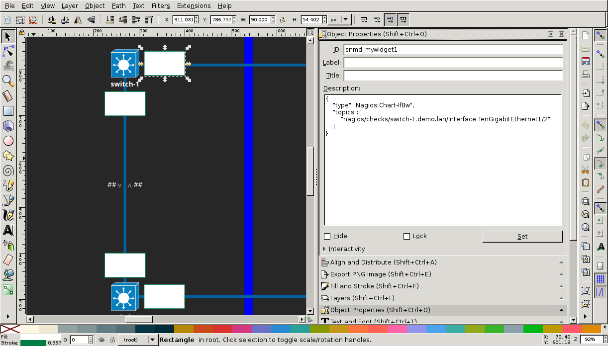Select the Calligraphy tool
Image resolution: width=608 pixels, height=346 pixels.
(x=8, y=215)
